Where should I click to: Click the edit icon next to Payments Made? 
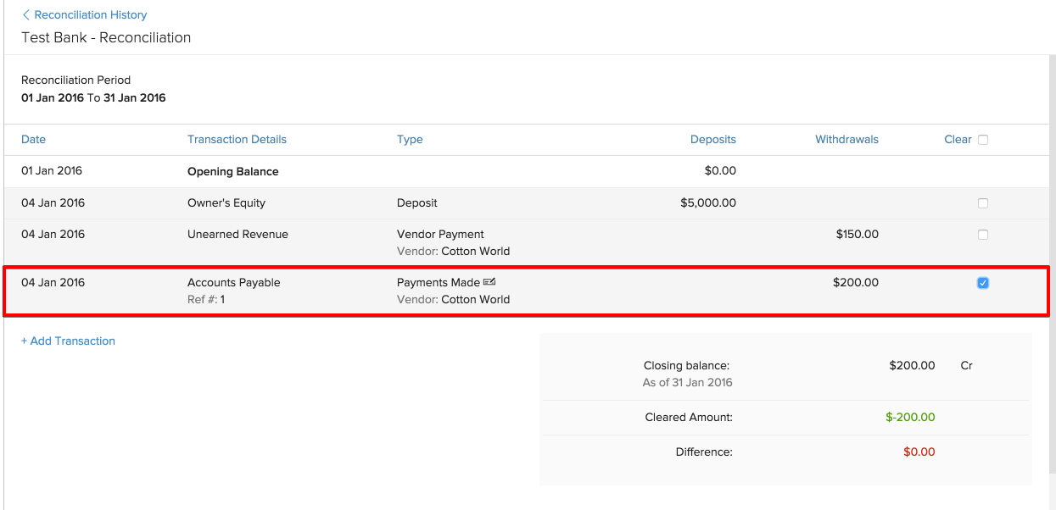tap(489, 281)
